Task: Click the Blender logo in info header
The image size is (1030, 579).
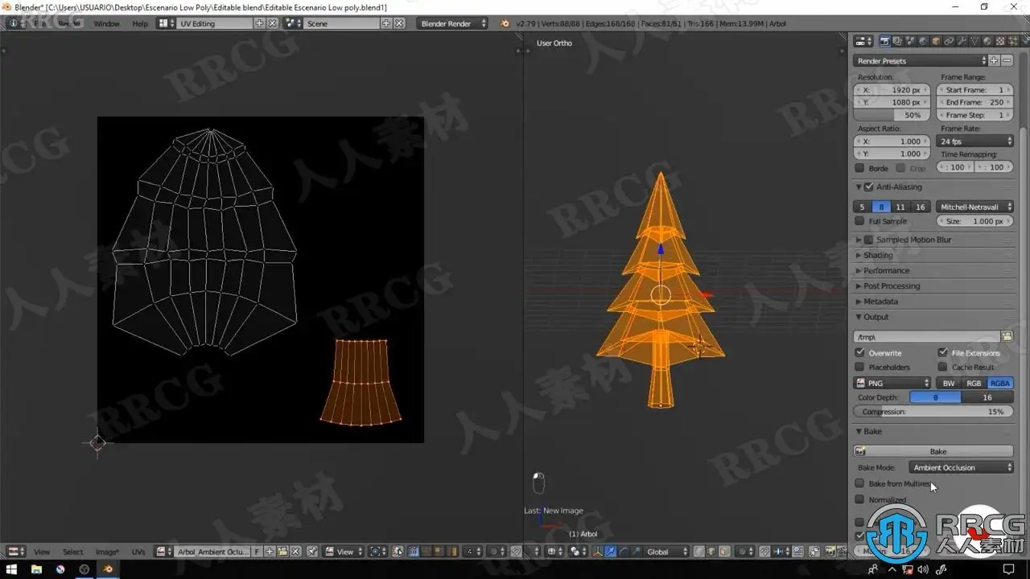Action: pyautogui.click(x=505, y=23)
